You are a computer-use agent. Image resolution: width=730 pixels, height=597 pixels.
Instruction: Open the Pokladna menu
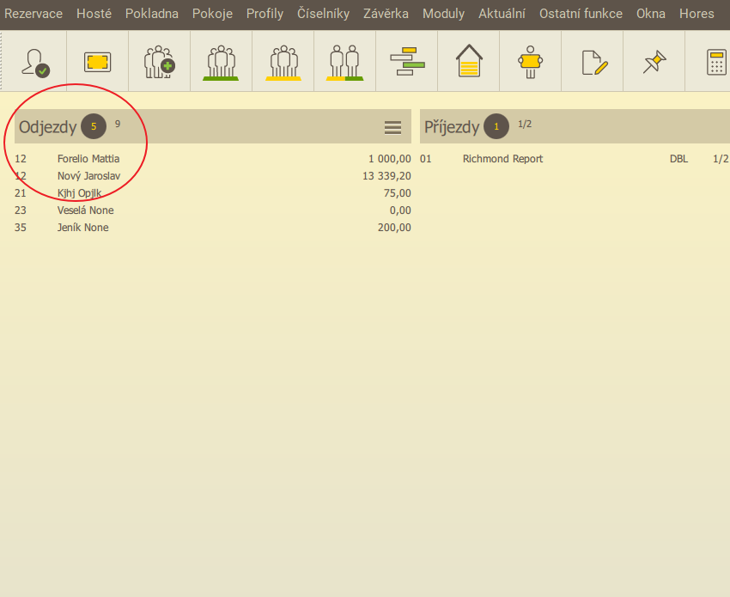point(152,14)
